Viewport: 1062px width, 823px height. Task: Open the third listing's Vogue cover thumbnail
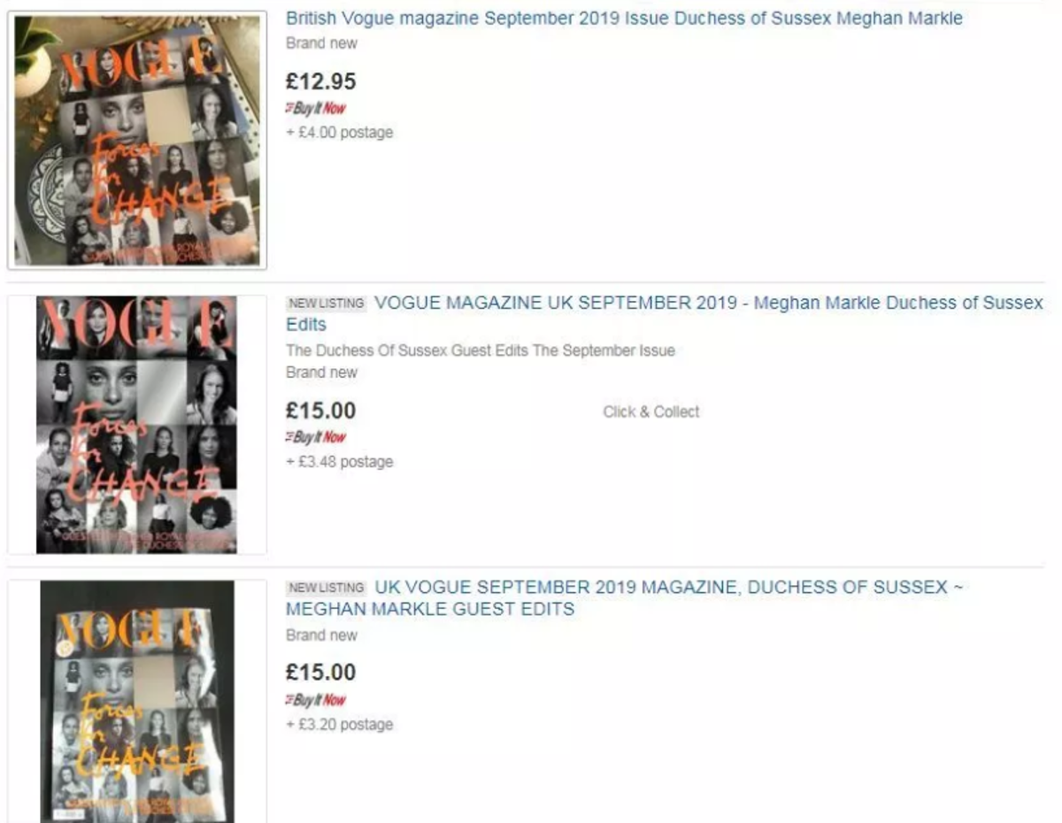[x=137, y=702]
